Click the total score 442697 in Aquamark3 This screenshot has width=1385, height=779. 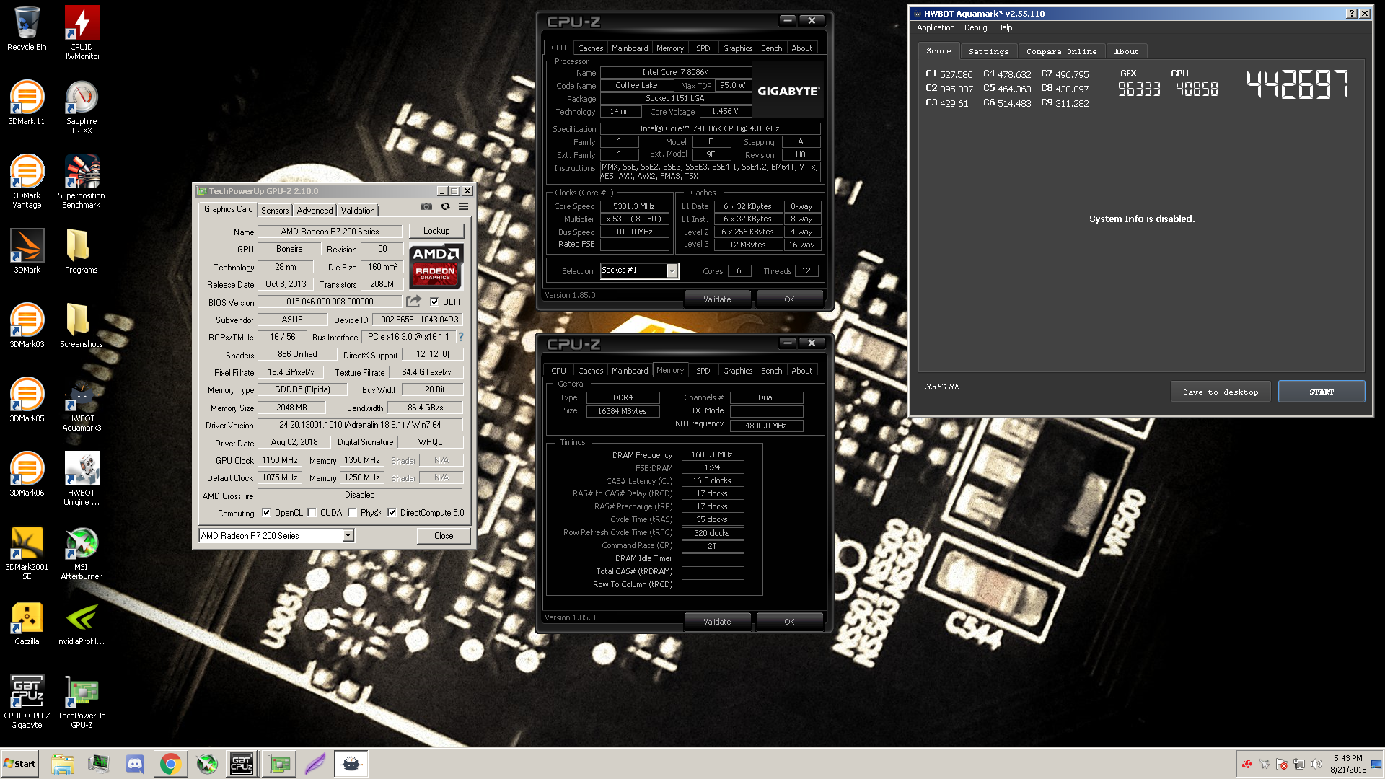(x=1298, y=84)
